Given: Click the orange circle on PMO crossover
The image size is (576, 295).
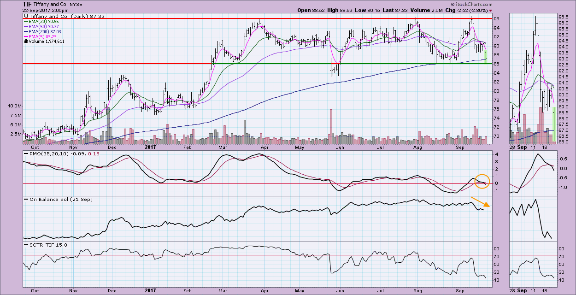Looking at the screenshot, I should 482,180.
